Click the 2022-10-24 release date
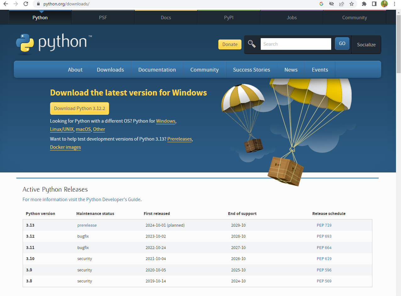Viewport: 401px width, 296px height. 156,248
